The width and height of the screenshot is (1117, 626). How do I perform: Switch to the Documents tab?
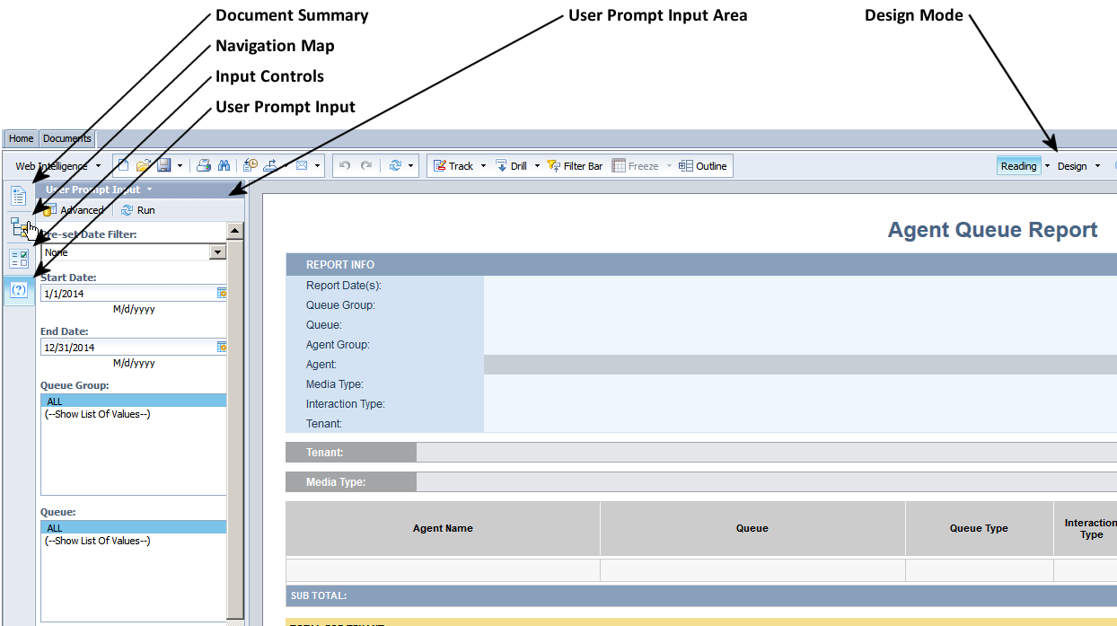(x=67, y=138)
